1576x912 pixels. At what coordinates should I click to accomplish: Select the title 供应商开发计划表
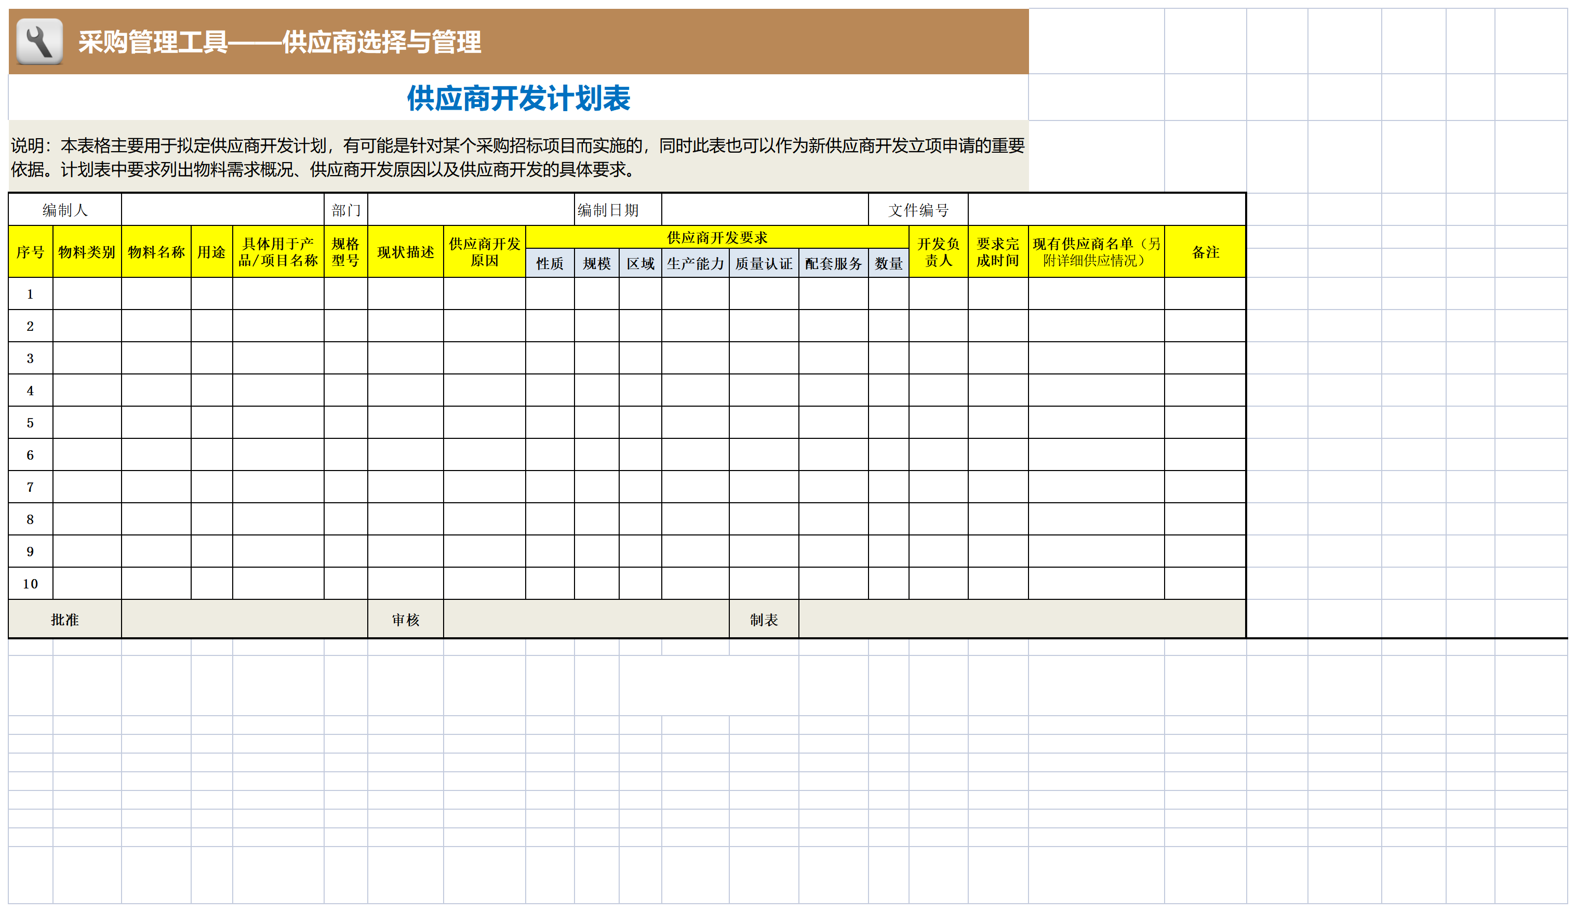coord(518,98)
